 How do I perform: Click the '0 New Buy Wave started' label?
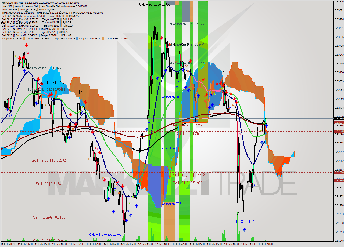click(x=105, y=235)
